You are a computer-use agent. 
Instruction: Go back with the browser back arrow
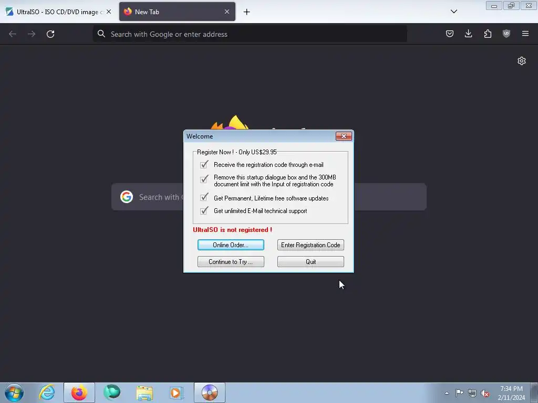[13, 34]
